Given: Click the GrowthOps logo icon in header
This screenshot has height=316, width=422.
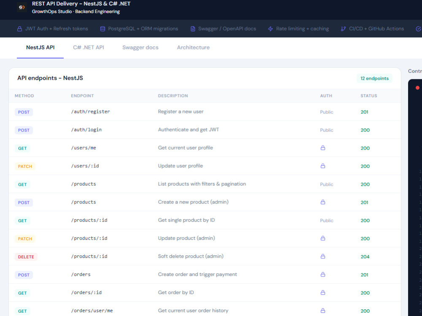Looking at the screenshot, I should (x=22, y=7).
